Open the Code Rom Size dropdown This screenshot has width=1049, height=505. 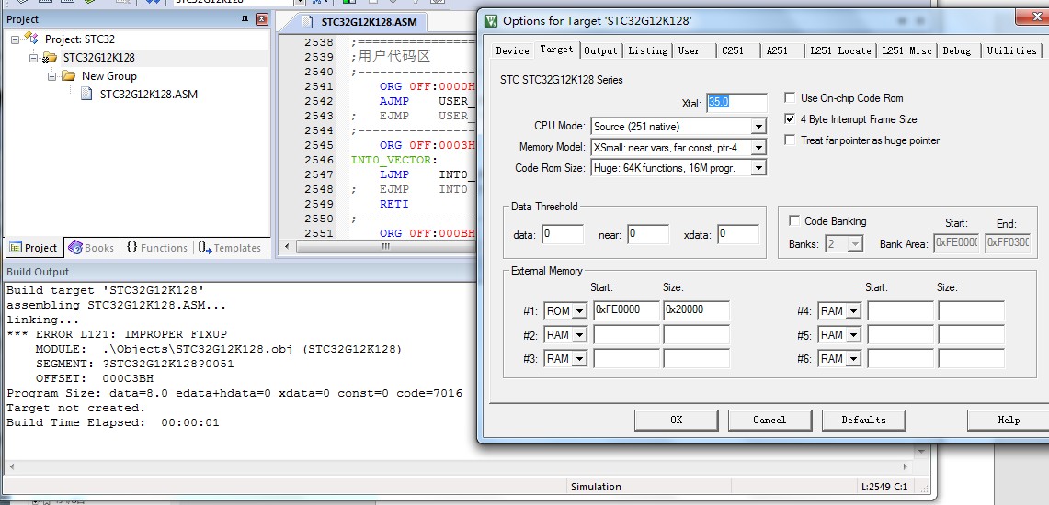[758, 168]
